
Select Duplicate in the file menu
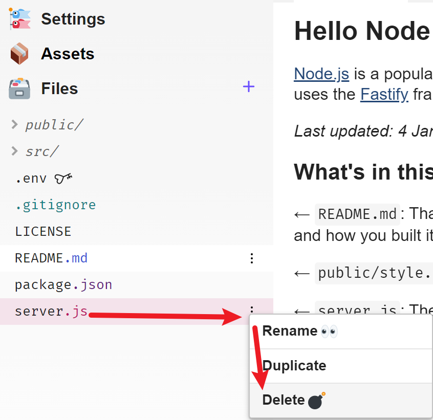294,366
